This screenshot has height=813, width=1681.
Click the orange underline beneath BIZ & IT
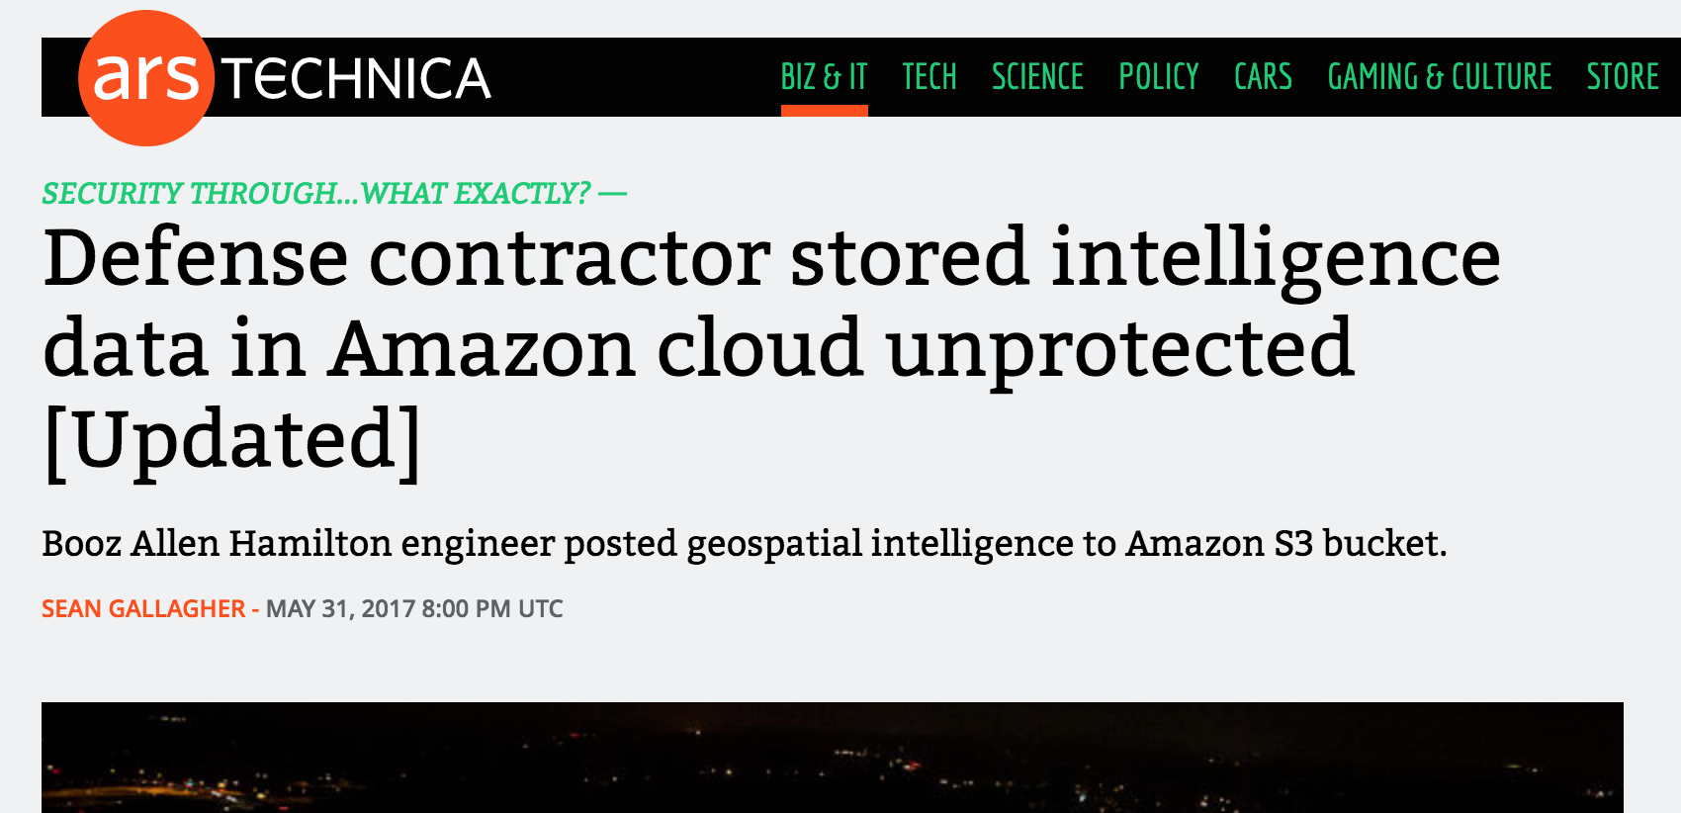[824, 112]
